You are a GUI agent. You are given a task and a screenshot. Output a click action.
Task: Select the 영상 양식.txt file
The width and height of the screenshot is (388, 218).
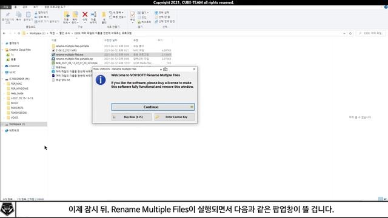click(61, 80)
